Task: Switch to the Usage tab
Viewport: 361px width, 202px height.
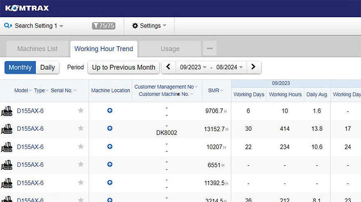Action: coord(170,49)
